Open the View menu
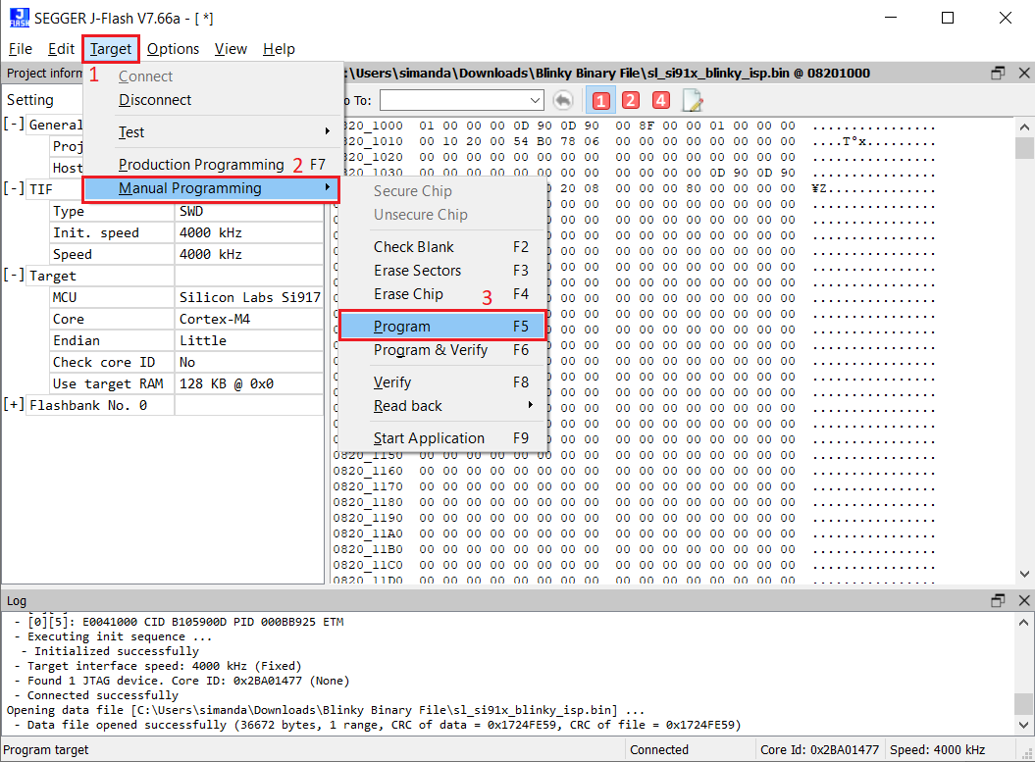Screen dimensions: 1035x762 (x=231, y=49)
